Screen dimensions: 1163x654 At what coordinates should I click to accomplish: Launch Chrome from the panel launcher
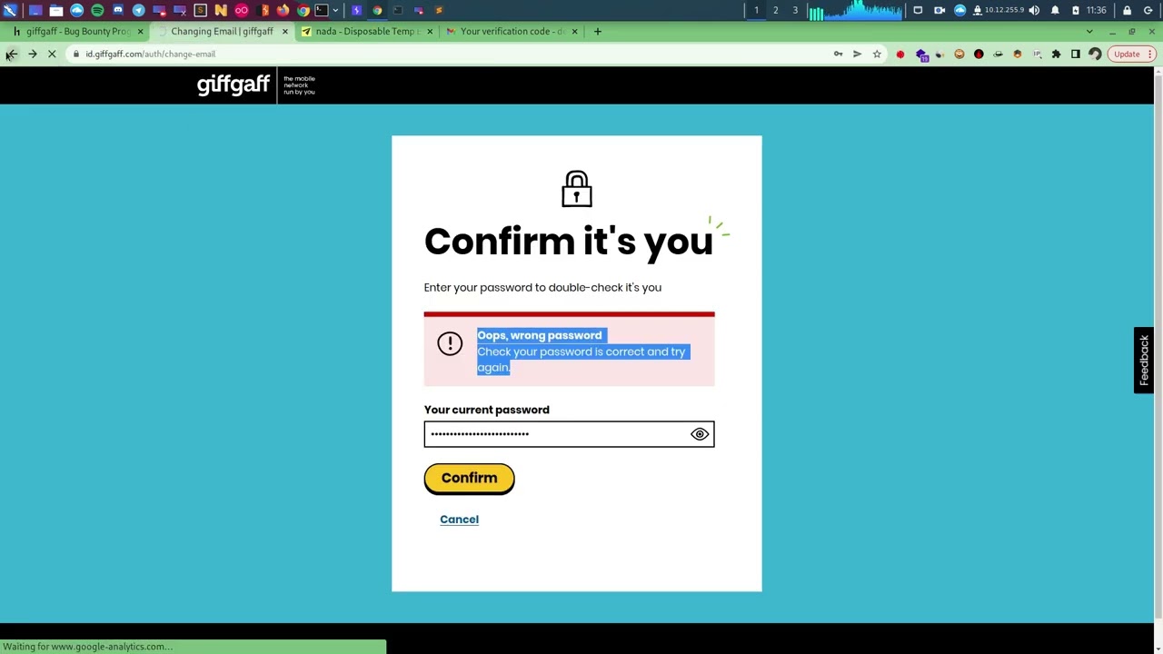(x=303, y=10)
